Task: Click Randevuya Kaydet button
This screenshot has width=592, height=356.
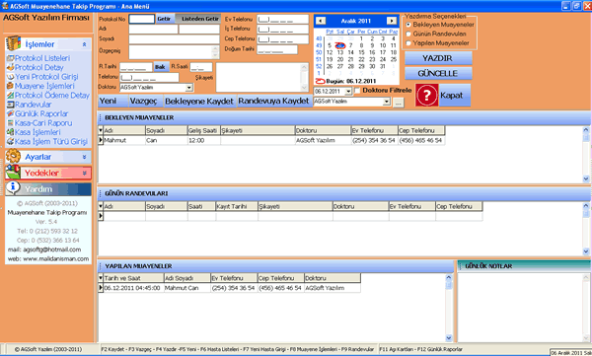Action: pyautogui.click(x=273, y=101)
